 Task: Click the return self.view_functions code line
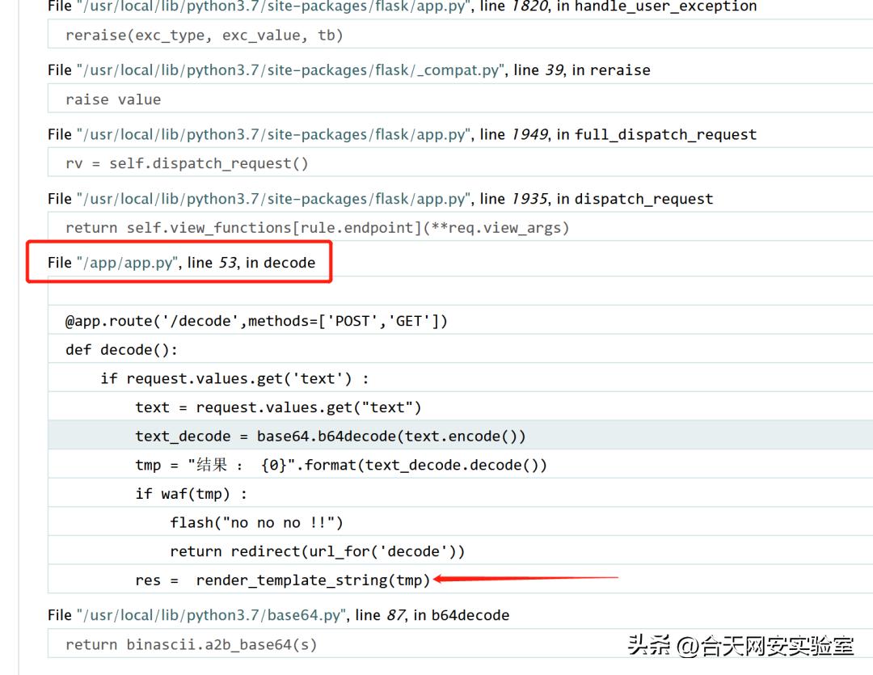pos(460,226)
